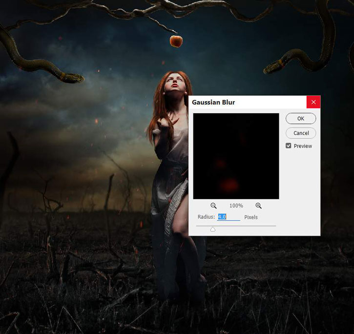Viewport: 354px width, 334px height.
Task: Zoom out the blur preview
Action: click(x=213, y=206)
